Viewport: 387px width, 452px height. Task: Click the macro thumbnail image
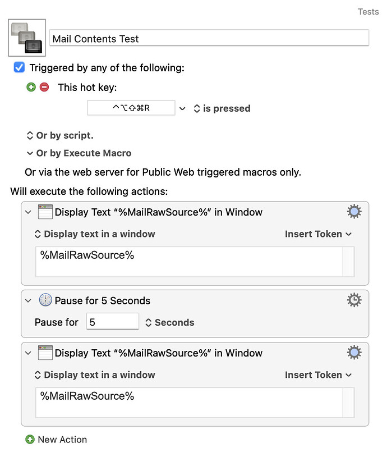[x=26, y=37]
